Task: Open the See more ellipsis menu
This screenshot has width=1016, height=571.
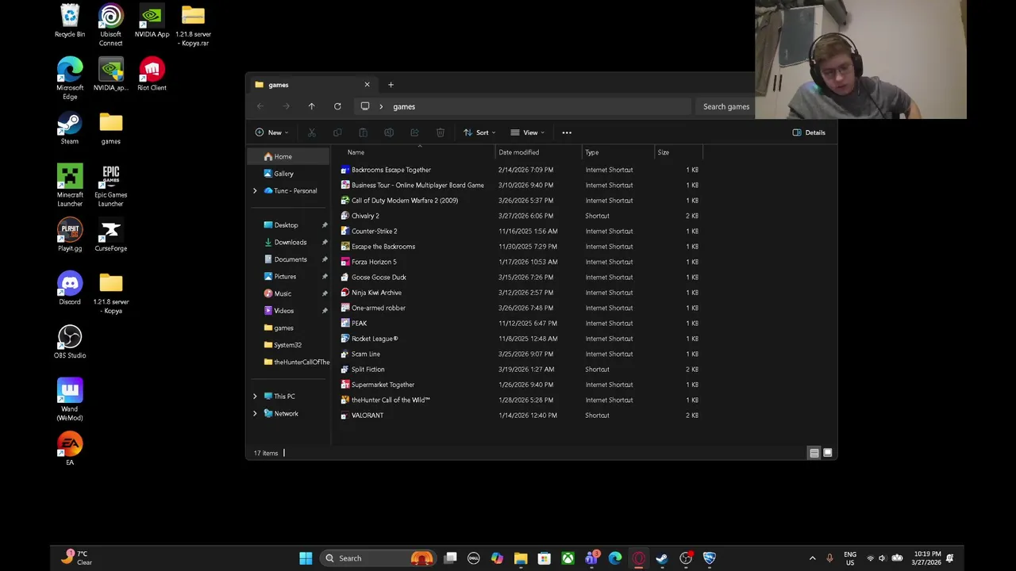Action: (x=567, y=132)
